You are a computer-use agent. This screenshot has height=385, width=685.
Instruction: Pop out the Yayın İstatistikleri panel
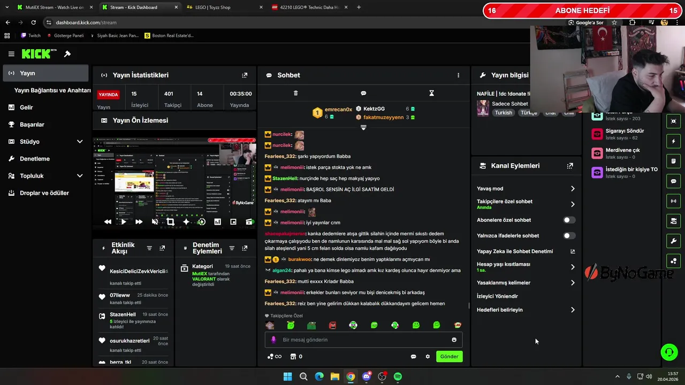(245, 75)
